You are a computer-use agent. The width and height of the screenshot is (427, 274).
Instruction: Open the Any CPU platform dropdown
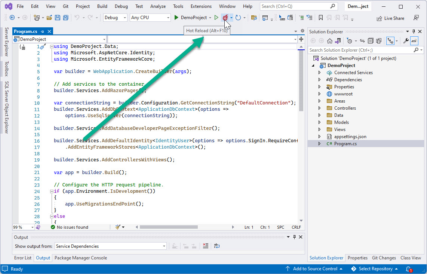pyautogui.click(x=150, y=18)
